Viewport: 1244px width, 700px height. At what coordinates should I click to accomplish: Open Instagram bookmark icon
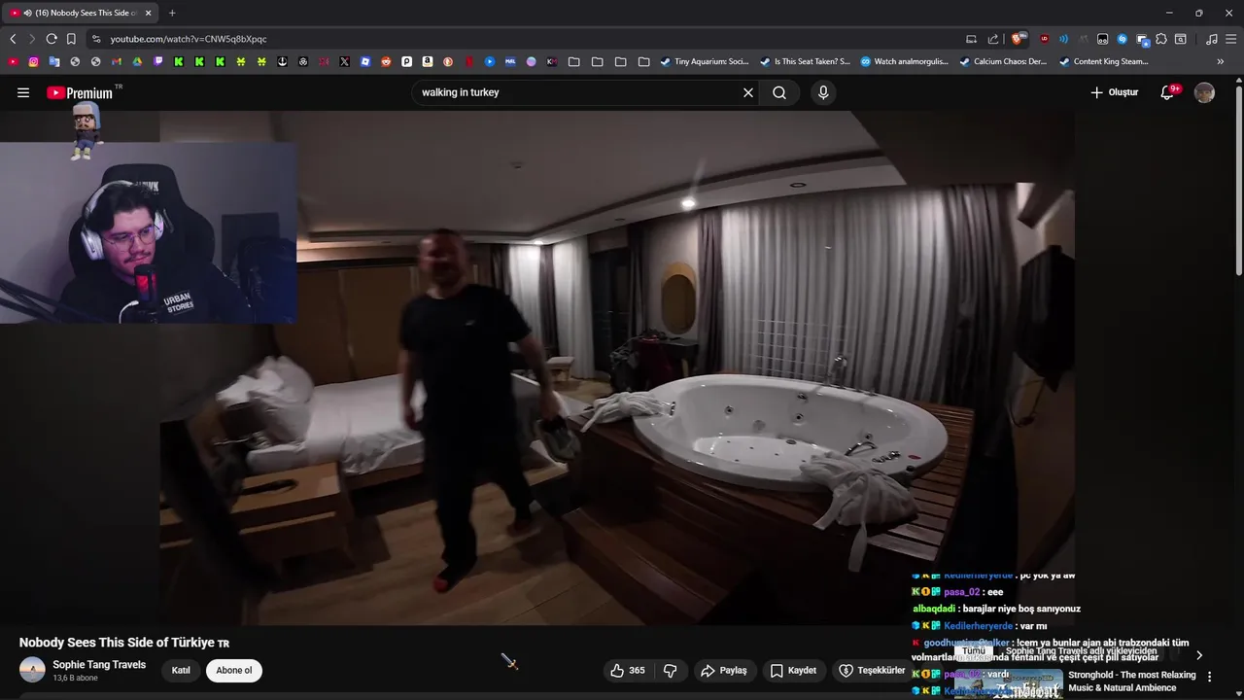pyautogui.click(x=33, y=61)
